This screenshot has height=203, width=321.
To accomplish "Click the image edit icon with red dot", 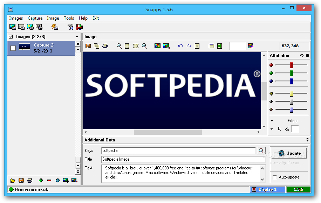I will (x=166, y=46).
